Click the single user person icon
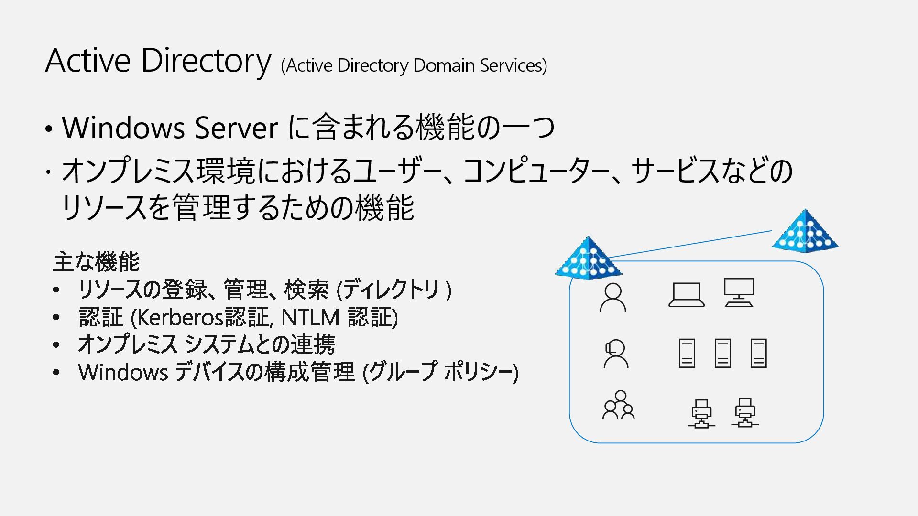918x516 pixels. [x=612, y=298]
